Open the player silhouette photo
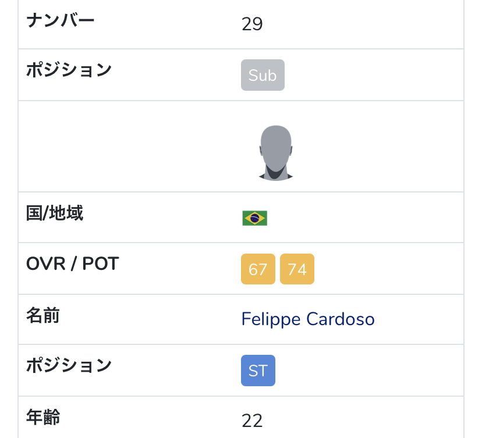Viewport: 482px width, 438px height. [275, 152]
